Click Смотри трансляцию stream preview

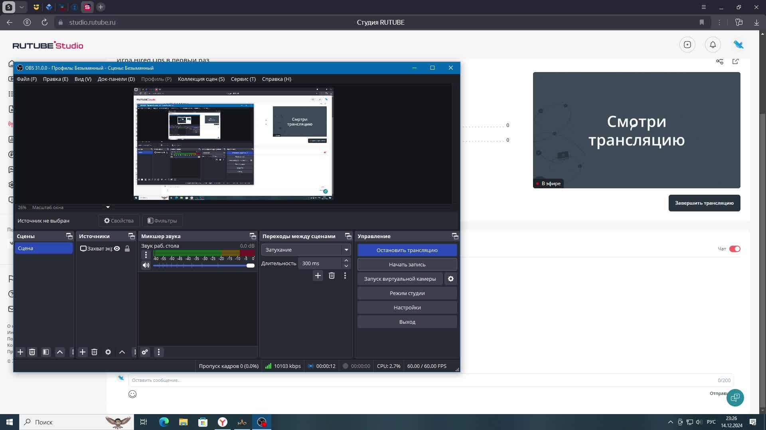[636, 130]
